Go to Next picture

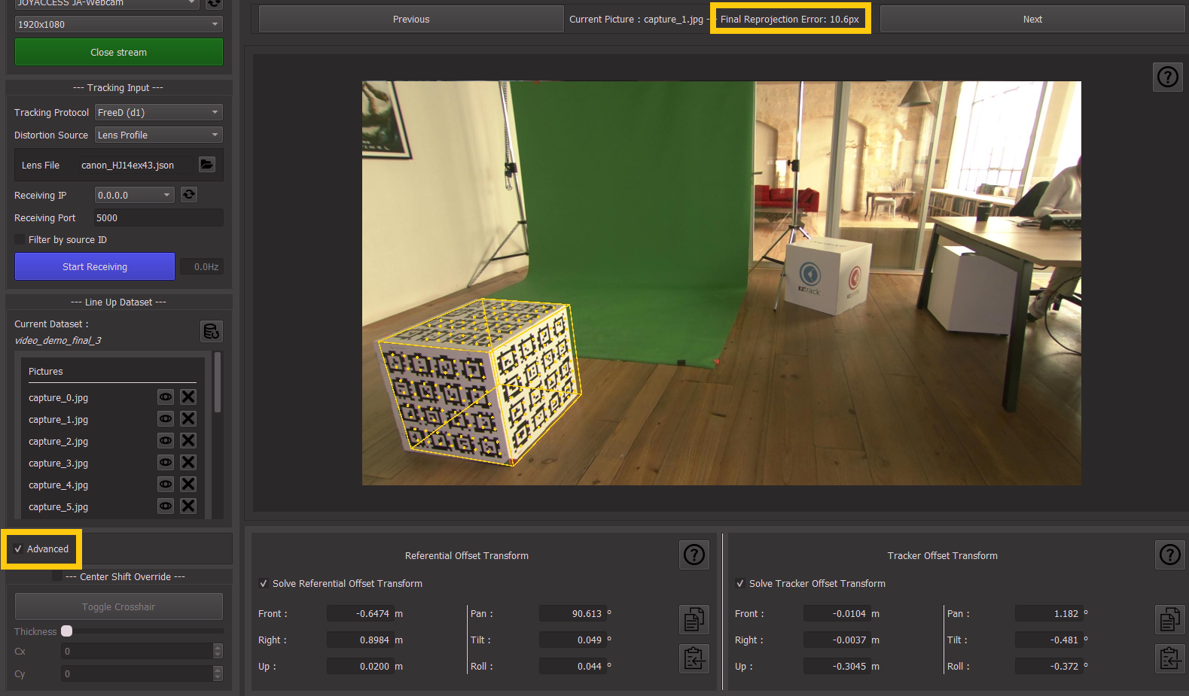[1032, 20]
